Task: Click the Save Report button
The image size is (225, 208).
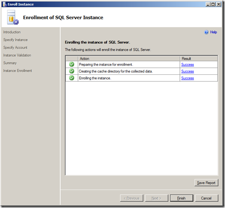Action: click(x=206, y=183)
